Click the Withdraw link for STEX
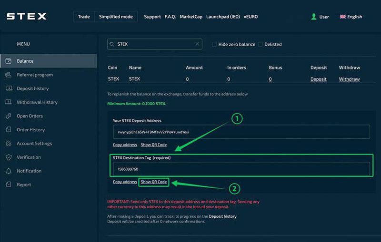381x242 pixels. point(349,79)
